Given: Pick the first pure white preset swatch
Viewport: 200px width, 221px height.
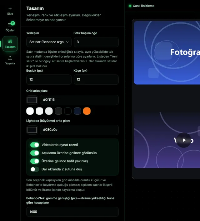Looking at the screenshot, I should click(30, 111).
